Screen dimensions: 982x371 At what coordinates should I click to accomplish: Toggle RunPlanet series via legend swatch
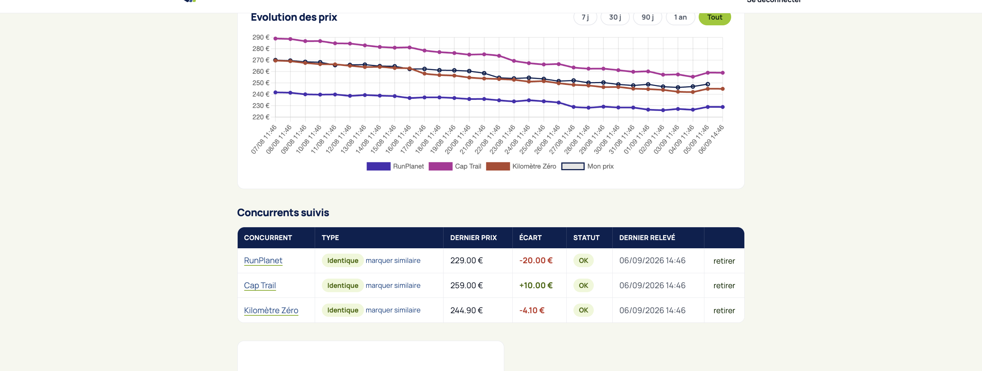click(378, 166)
